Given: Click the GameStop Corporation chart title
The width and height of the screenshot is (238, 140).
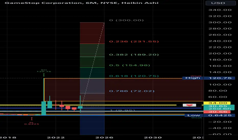Looking at the screenshot, I should tap(81, 3).
